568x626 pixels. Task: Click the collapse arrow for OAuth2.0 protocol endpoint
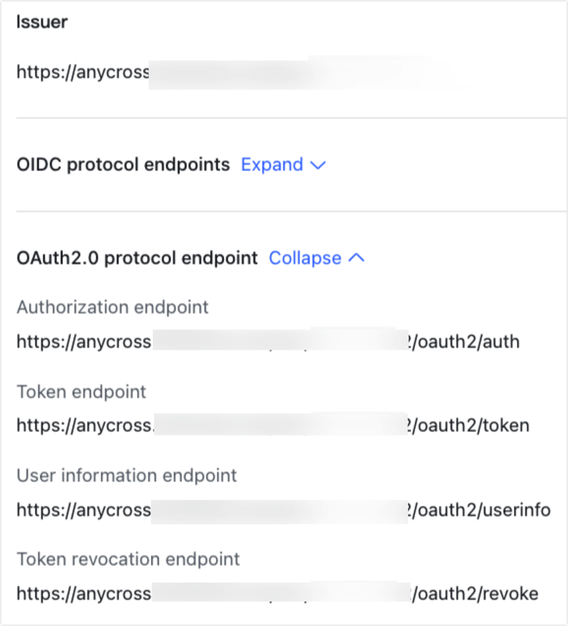357,259
